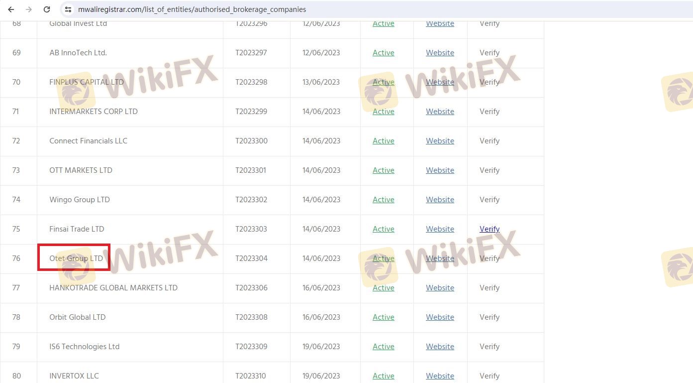
Task: Select the name "INTERMARKETS CORP LTD"
Action: [x=94, y=112]
